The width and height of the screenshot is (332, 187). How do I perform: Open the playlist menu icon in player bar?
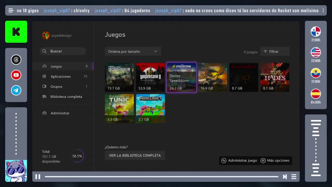coord(294,177)
